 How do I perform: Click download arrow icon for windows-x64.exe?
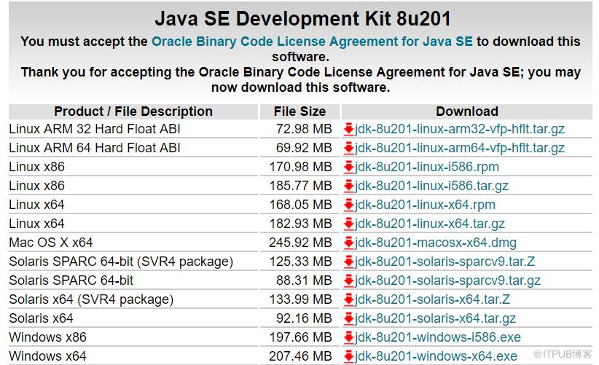tap(348, 356)
